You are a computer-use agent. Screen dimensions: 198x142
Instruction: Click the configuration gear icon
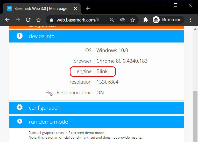20,108
